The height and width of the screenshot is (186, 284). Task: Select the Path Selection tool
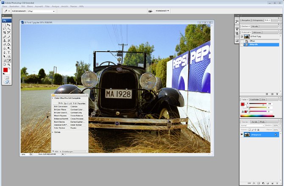[5, 56]
